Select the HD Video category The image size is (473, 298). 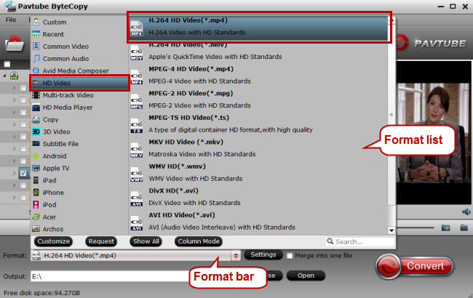point(79,83)
